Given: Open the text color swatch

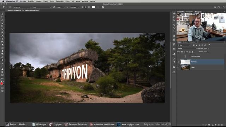Looking at the screenshot, I should [93, 7].
